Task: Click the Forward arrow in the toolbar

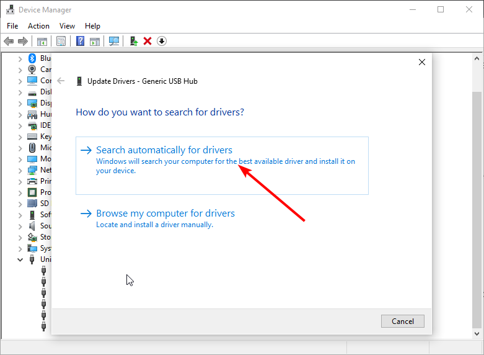Action: (23, 41)
